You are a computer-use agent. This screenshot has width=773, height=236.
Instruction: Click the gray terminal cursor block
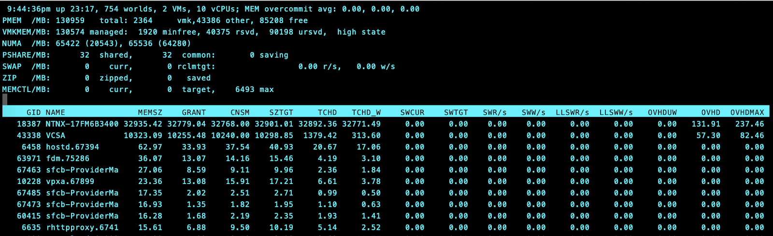click(5, 100)
